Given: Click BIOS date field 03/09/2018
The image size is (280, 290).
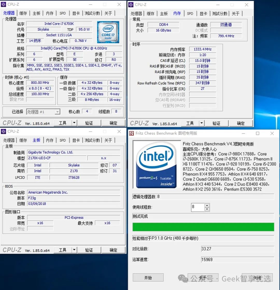Looking at the screenshot, I should [74, 204].
